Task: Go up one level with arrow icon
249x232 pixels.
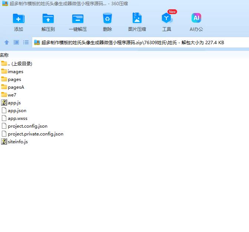Action: click(7, 42)
